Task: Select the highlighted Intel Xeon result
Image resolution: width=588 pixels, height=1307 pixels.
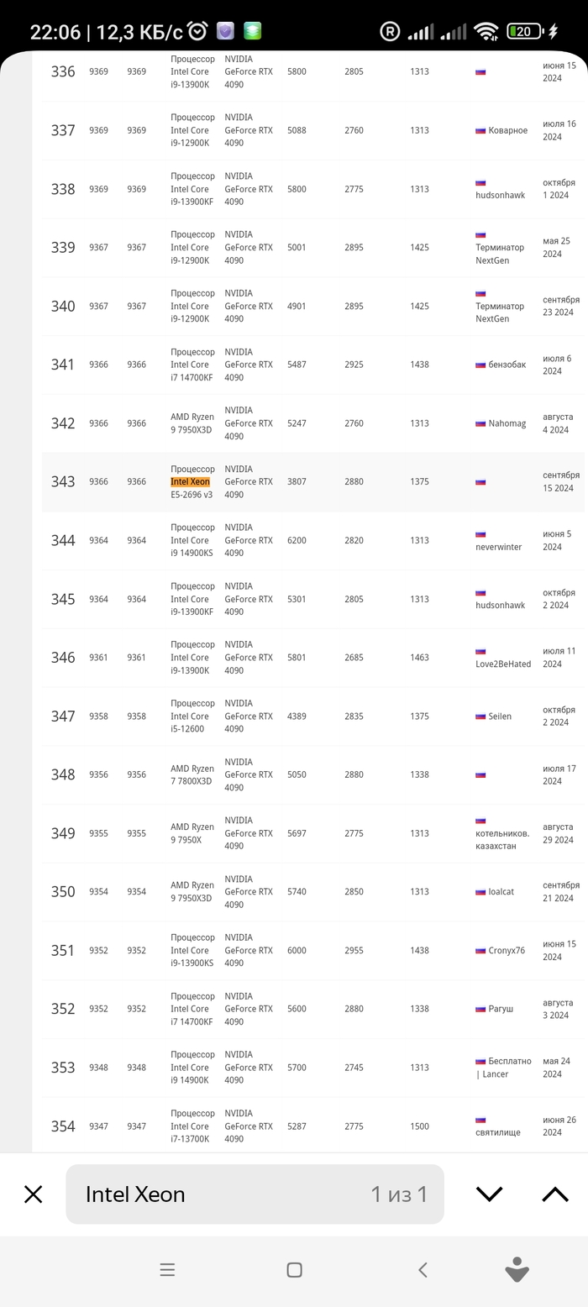Action: [191, 482]
